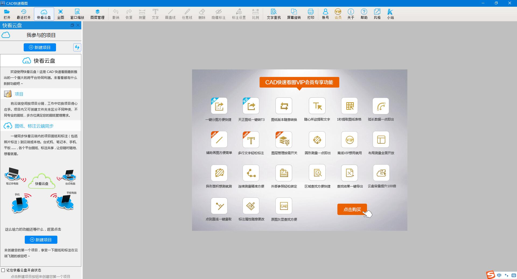Select 离线VIP想用就用 feature icon
The width and height of the screenshot is (517, 279).
(x=350, y=139)
